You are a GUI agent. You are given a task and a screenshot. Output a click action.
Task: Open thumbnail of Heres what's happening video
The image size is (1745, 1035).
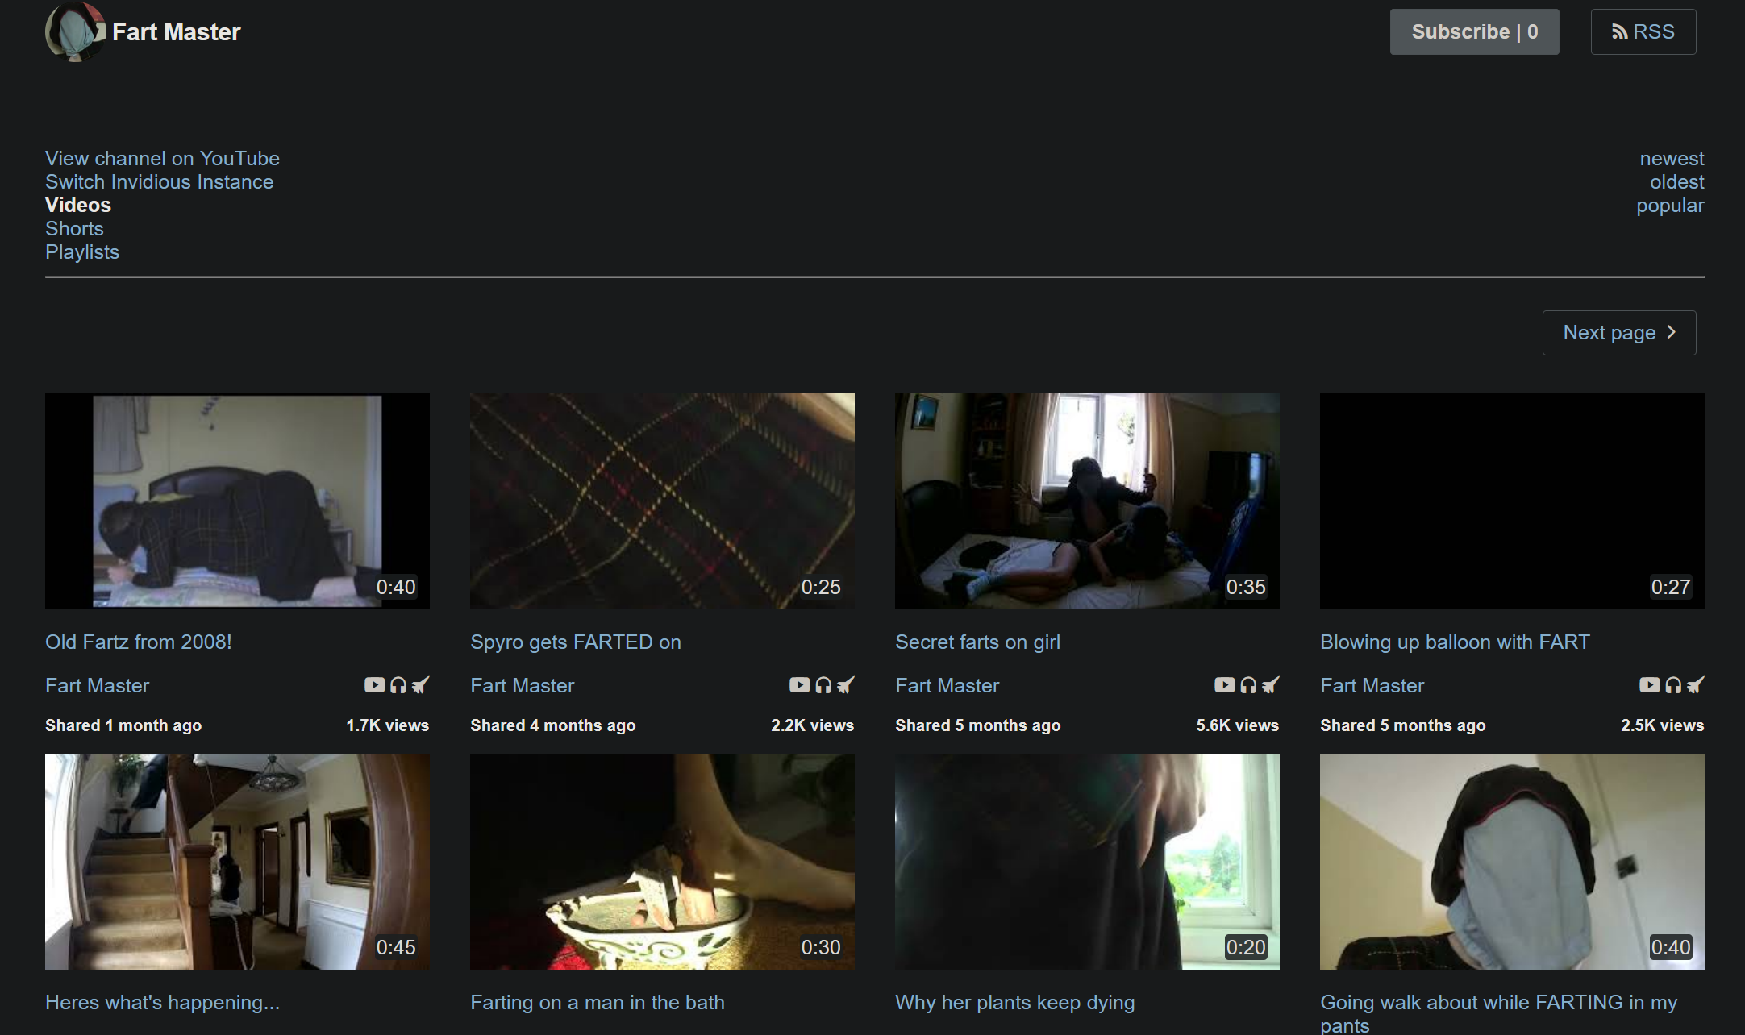click(237, 861)
